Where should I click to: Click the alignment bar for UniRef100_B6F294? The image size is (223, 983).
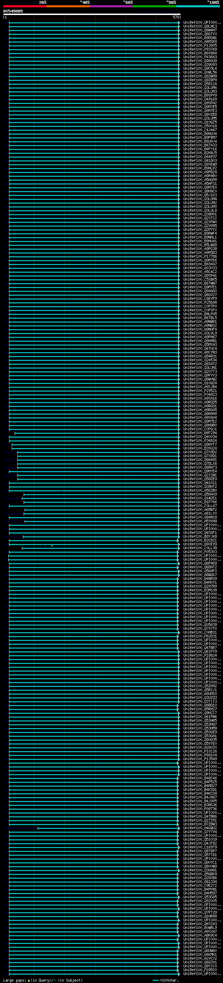pyautogui.click(x=97, y=433)
